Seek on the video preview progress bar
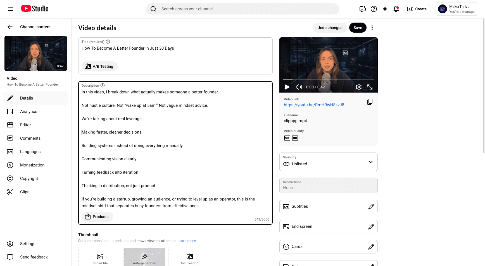The image size is (485, 266). [x=329, y=80]
